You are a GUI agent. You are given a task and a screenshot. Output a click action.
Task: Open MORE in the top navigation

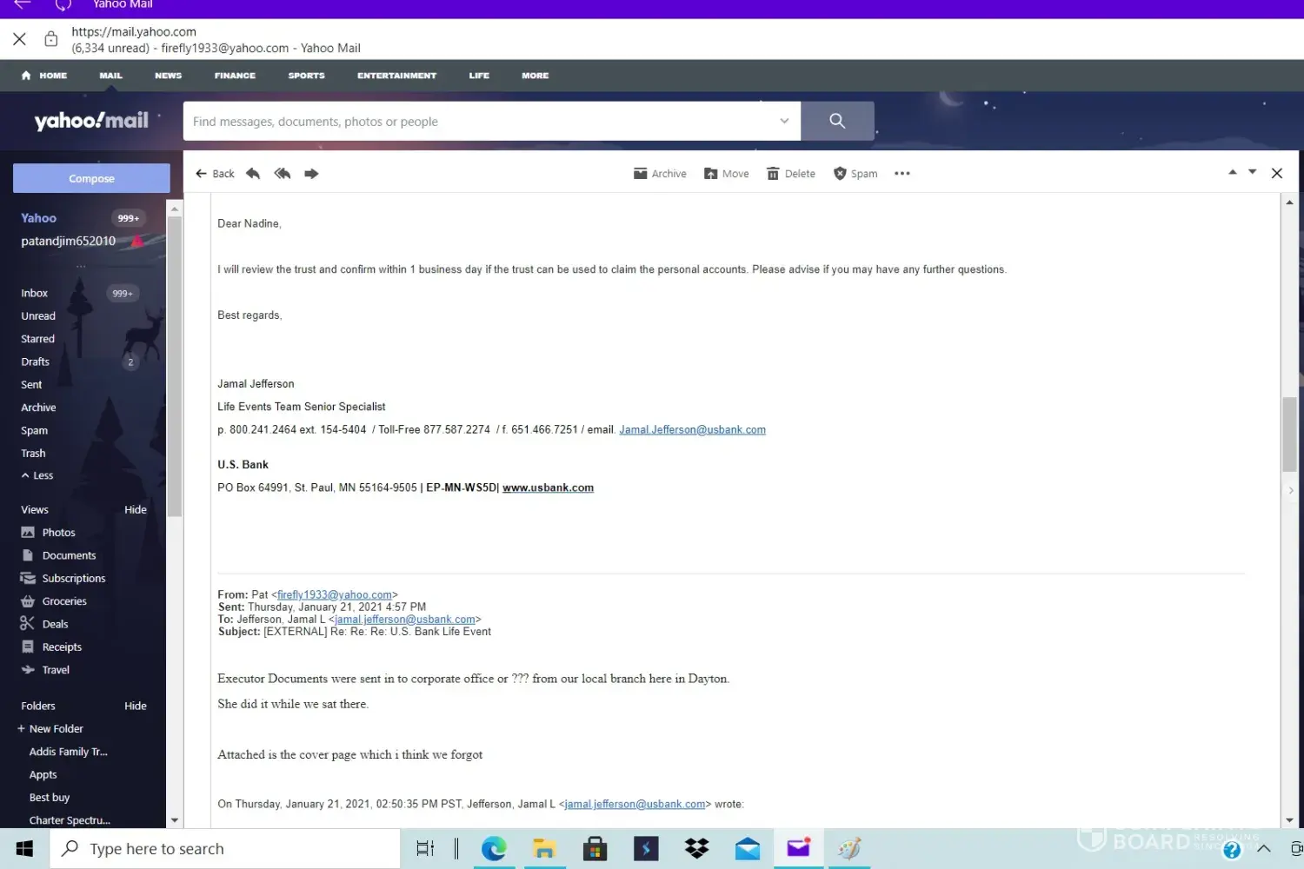(536, 76)
